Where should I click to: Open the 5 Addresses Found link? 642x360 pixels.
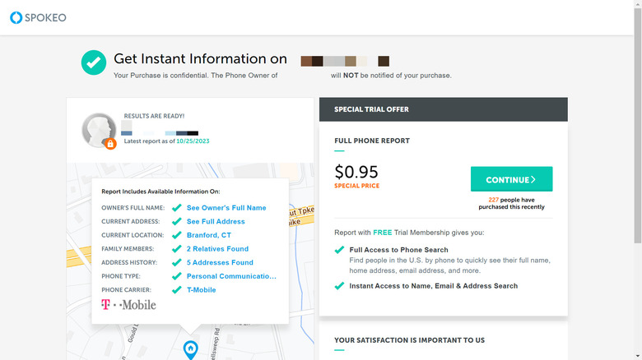tap(220, 263)
